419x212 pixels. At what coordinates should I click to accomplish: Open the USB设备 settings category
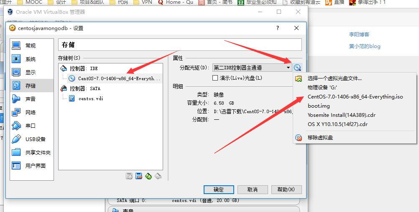point(31,139)
